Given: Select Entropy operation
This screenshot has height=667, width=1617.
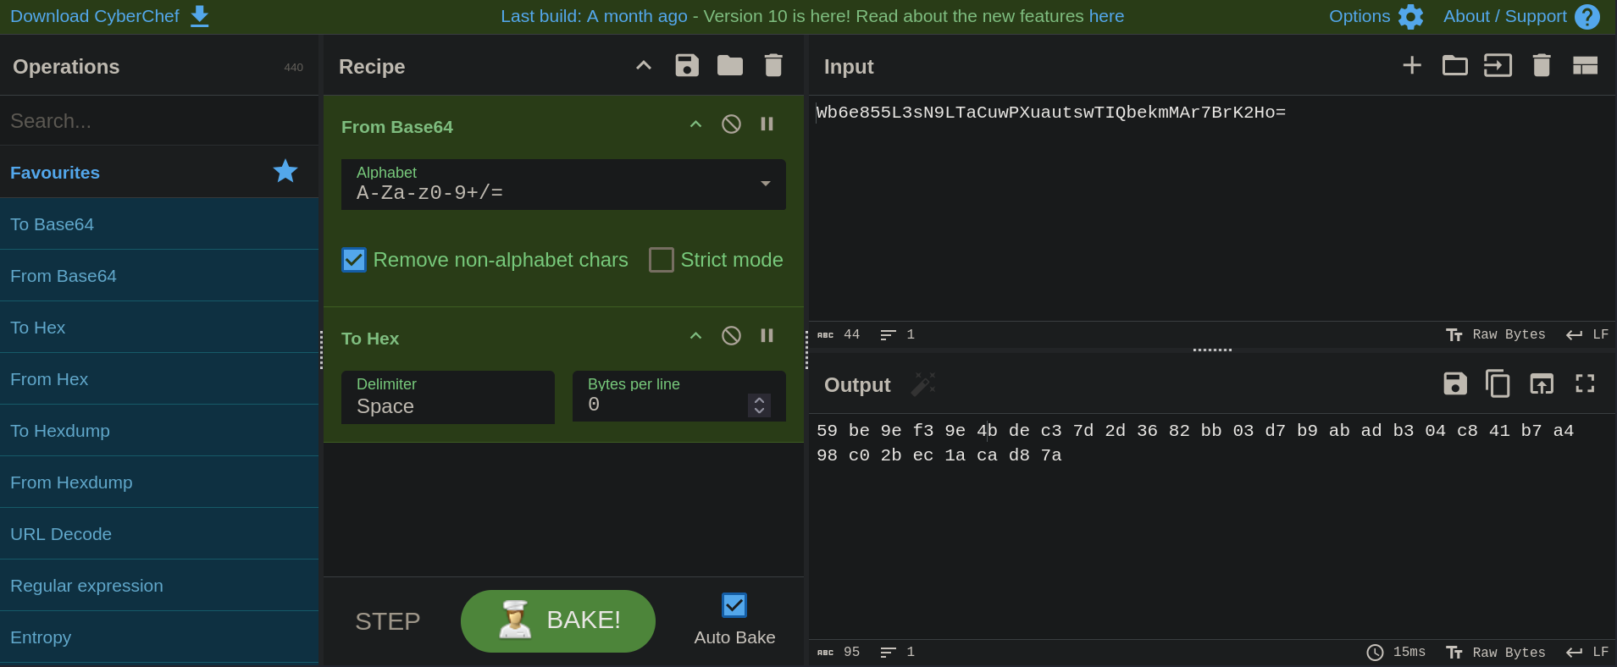Looking at the screenshot, I should pyautogui.click(x=159, y=637).
